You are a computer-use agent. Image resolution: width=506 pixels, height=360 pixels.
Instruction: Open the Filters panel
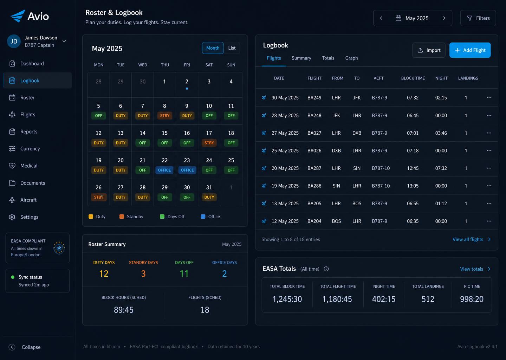click(x=478, y=18)
